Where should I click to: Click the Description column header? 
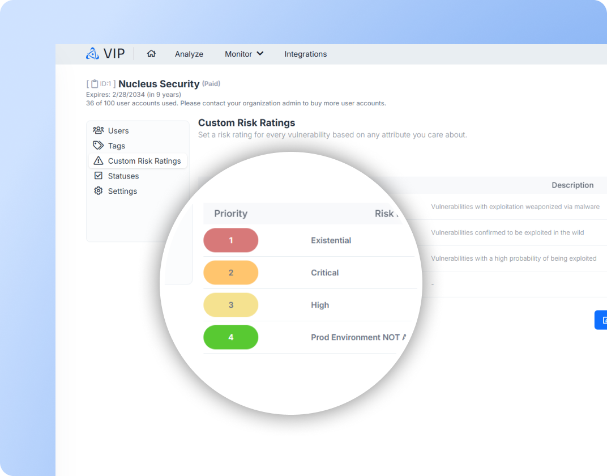coord(572,185)
